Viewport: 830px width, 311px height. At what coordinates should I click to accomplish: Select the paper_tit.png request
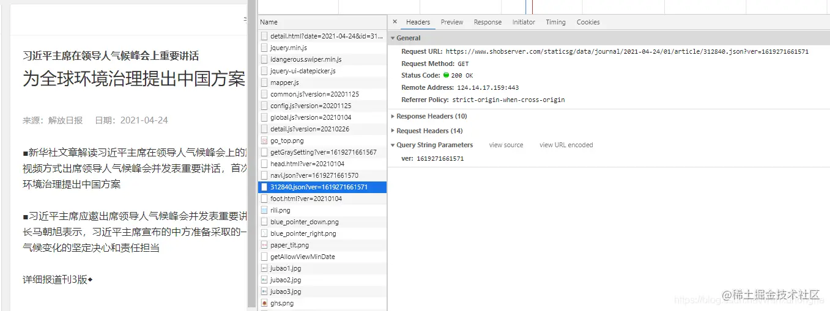(322, 245)
